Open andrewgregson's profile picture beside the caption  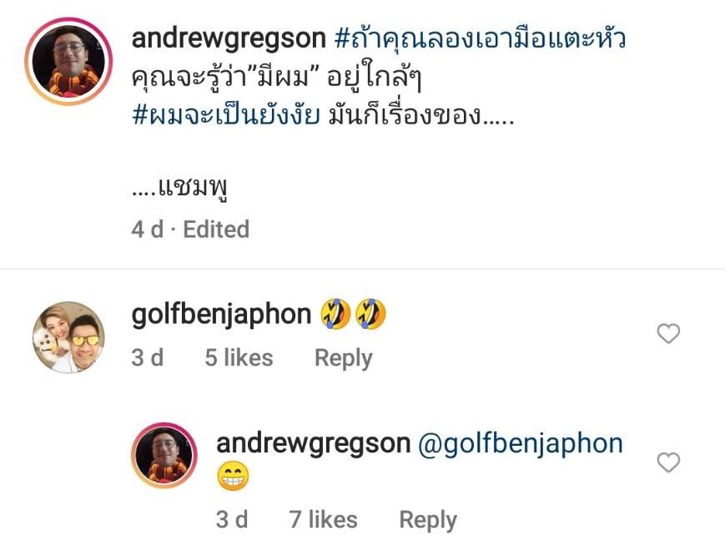[68, 62]
